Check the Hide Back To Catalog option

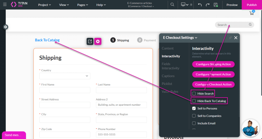[x=194, y=101]
